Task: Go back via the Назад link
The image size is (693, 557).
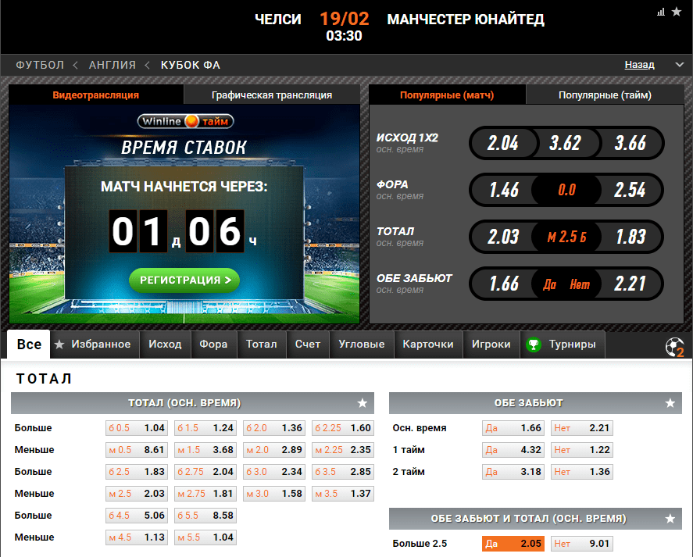Action: coord(639,65)
